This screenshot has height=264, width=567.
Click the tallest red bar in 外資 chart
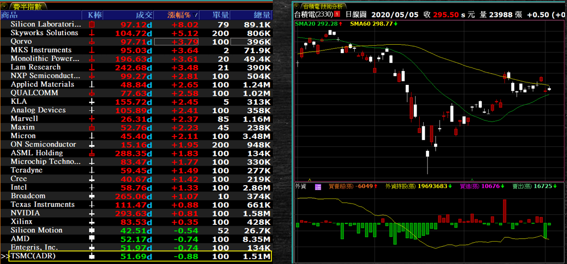pos(505,211)
